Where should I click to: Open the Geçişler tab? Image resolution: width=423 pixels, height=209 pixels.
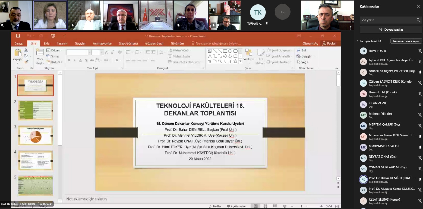point(80,44)
